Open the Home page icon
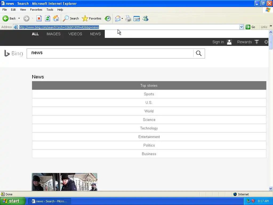 [x=56, y=18]
